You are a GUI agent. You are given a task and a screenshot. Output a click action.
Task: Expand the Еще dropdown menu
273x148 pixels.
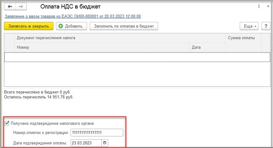249,26
